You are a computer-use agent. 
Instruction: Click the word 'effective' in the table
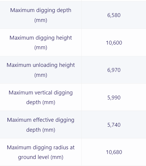point(44,120)
